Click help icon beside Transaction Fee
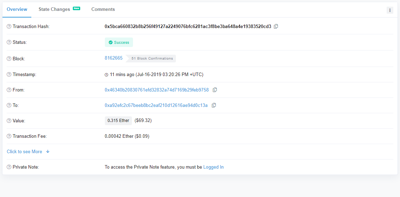This screenshot has height=197, width=400. tap(9, 136)
